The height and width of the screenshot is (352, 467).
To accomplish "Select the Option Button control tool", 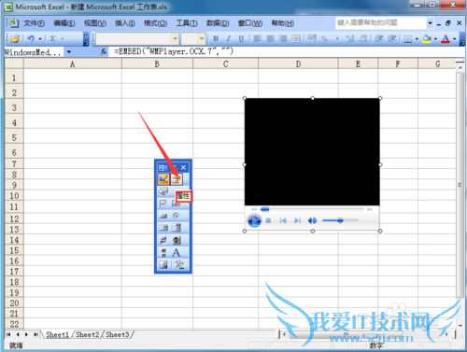I will pos(177,216).
